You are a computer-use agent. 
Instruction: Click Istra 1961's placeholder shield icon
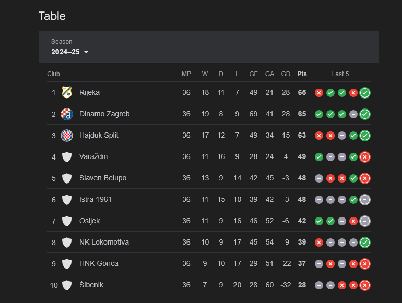point(66,199)
